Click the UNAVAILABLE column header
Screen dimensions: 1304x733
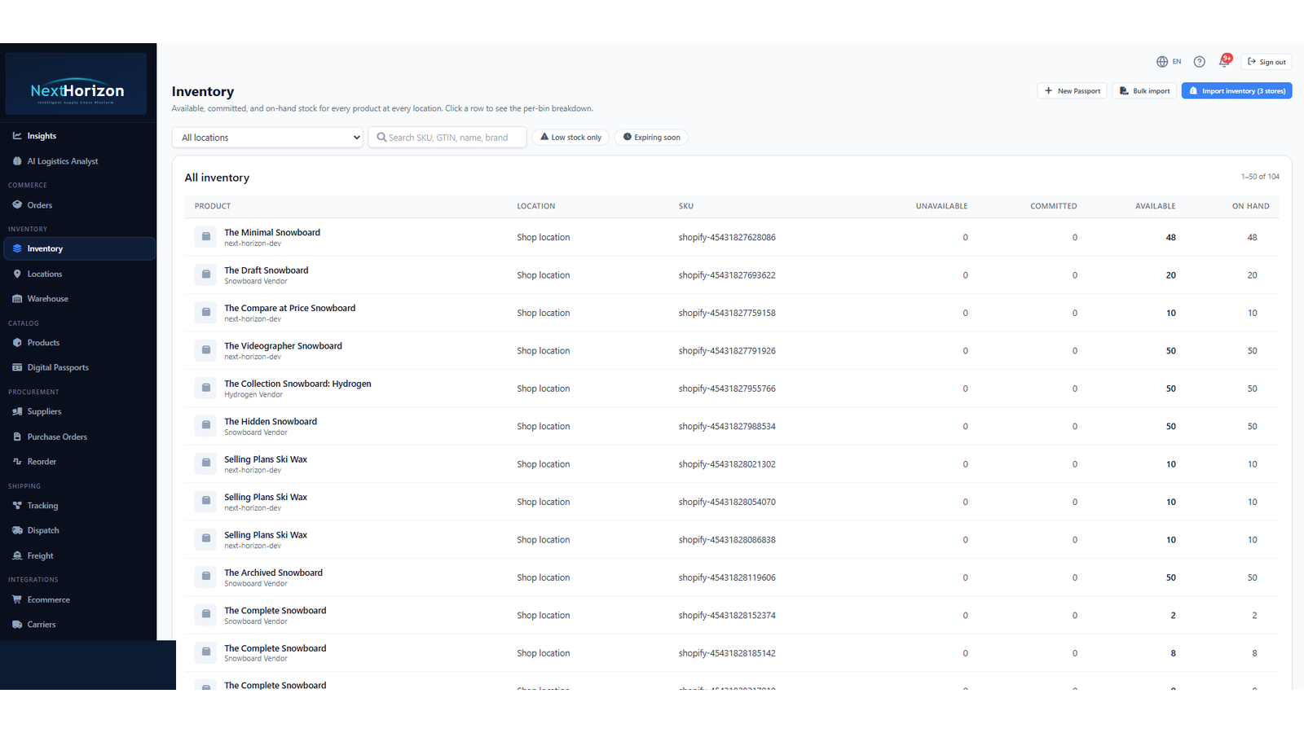pos(941,206)
